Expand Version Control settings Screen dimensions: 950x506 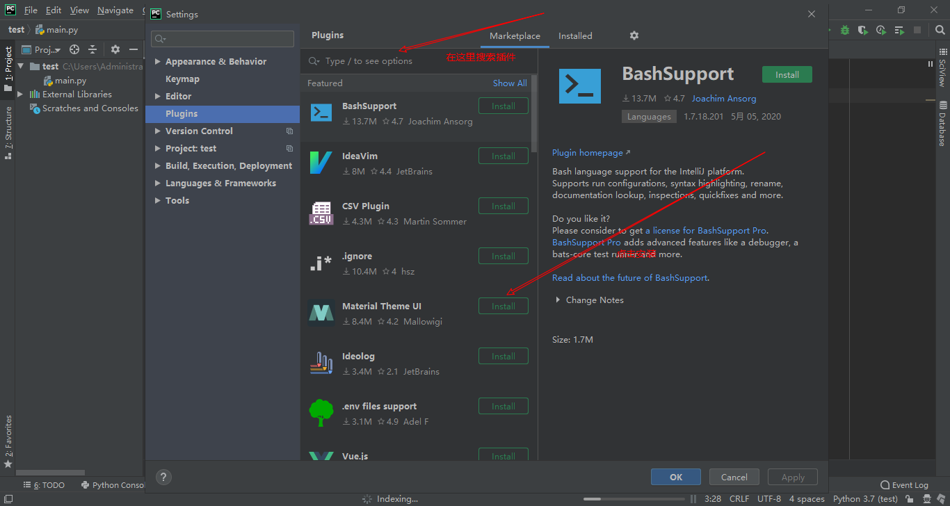(x=158, y=131)
